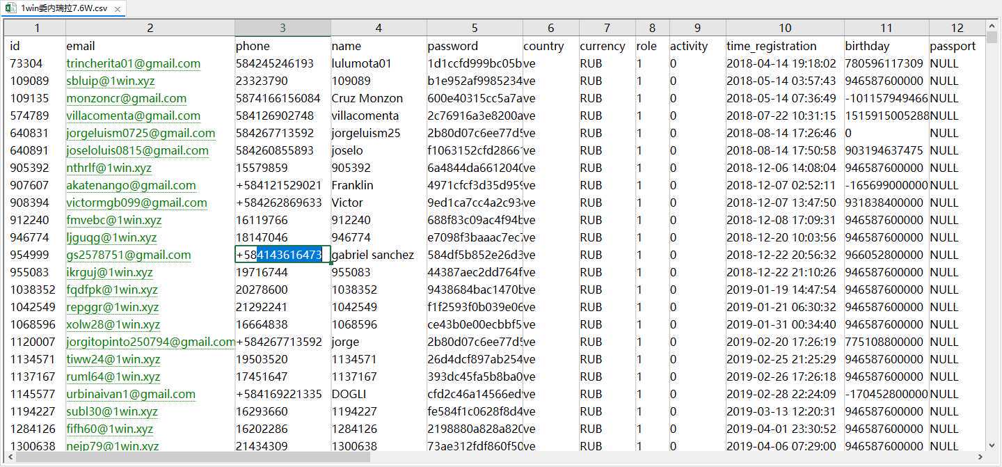Viewport: 1002px width, 467px height.
Task: Click the 'email' header cell
Action: tap(150, 46)
